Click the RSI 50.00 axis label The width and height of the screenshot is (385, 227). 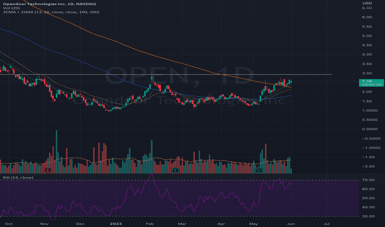point(368,198)
